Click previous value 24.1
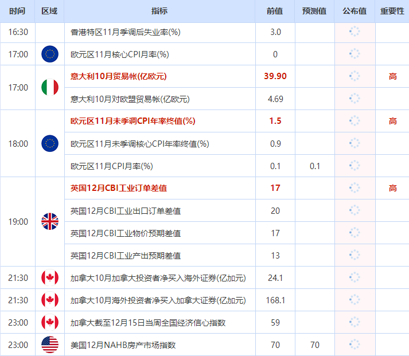Viewport: 409px width, 356px height. tap(275, 278)
